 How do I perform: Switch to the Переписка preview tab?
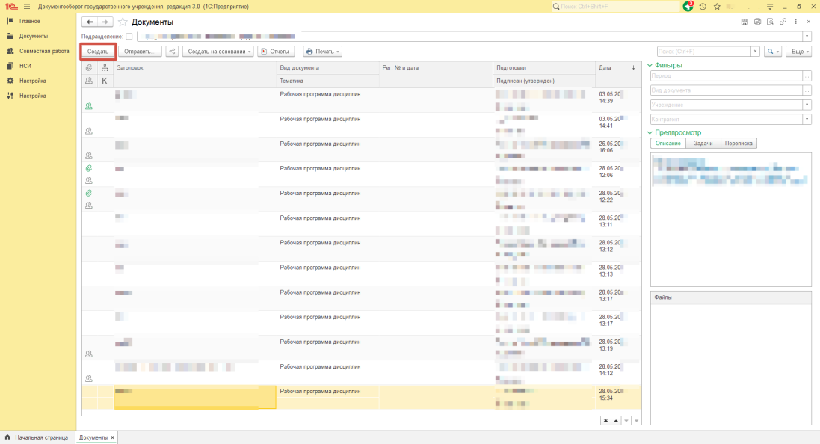739,143
